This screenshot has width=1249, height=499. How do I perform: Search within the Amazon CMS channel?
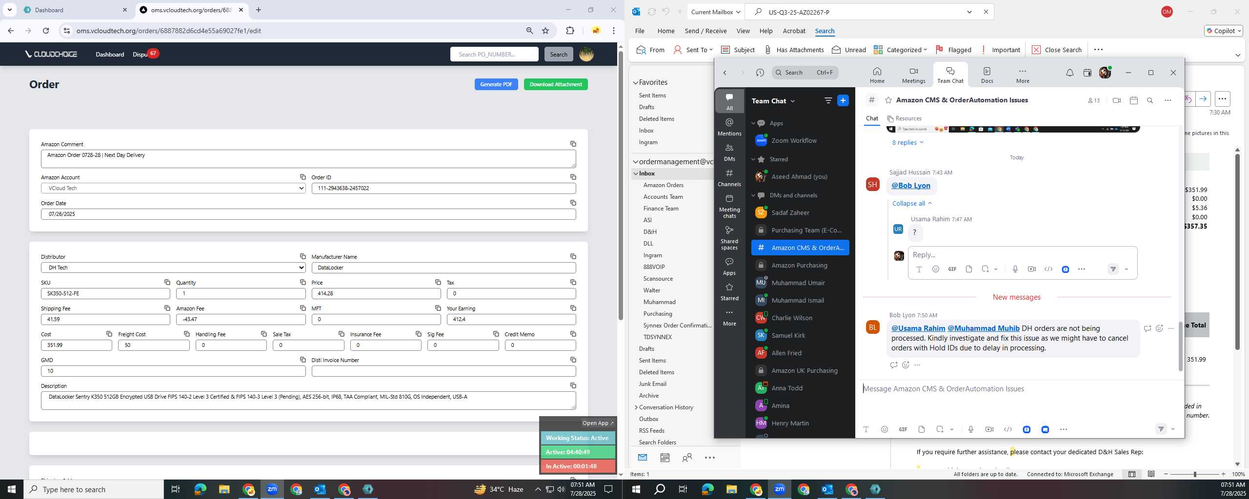[x=1150, y=100]
